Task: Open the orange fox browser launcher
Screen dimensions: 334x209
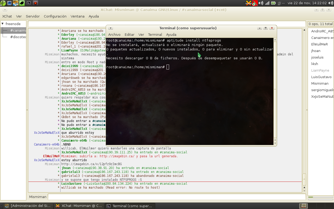Action: pos(16,3)
